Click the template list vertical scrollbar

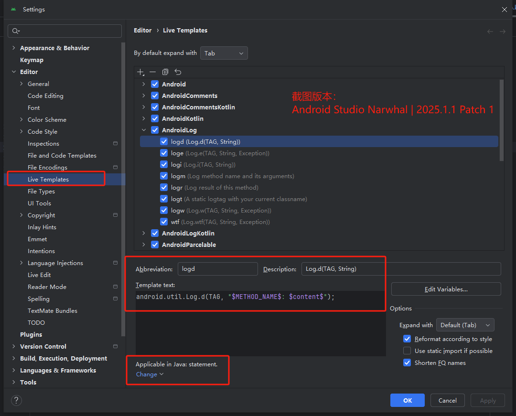pyautogui.click(x=502, y=120)
